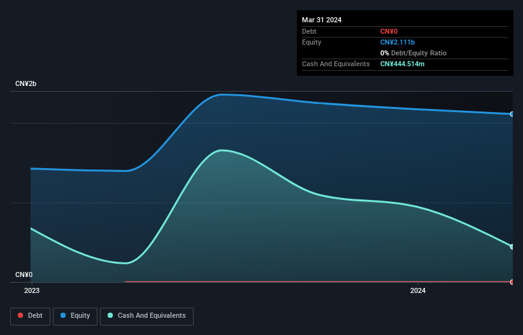Screen dimensions: 523x335
Task: Click the Mar 31 2024 tooltip date
Action: coord(322,20)
